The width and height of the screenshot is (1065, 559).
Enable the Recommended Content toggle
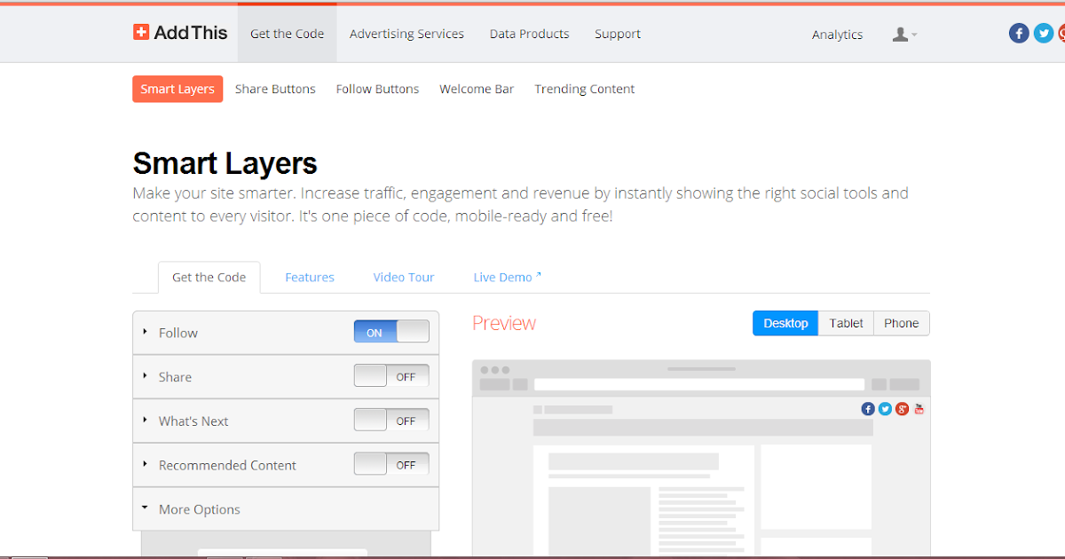point(391,464)
